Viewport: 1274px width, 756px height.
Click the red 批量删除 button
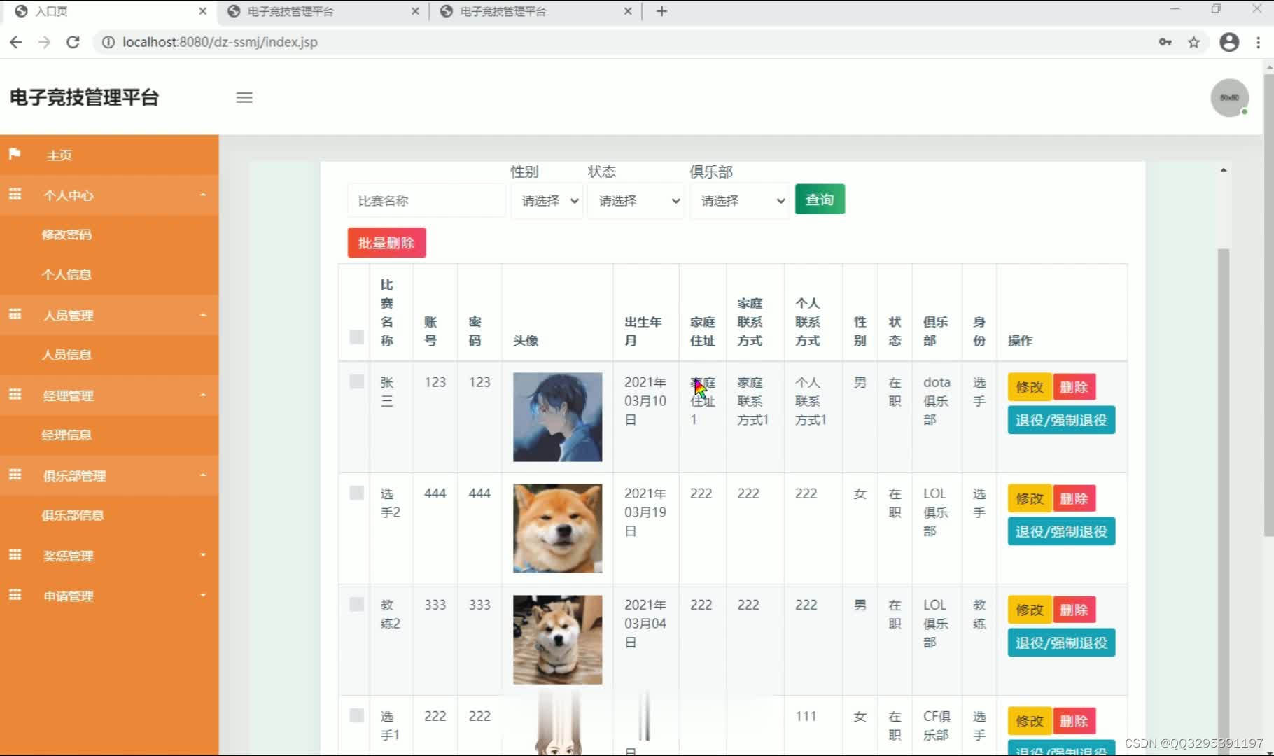386,243
